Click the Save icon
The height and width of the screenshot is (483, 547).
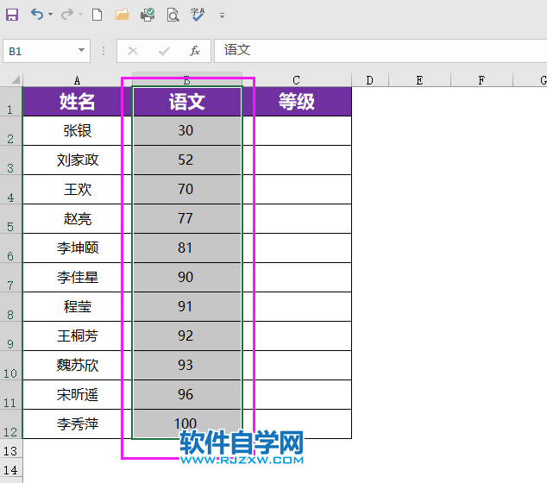[12, 15]
